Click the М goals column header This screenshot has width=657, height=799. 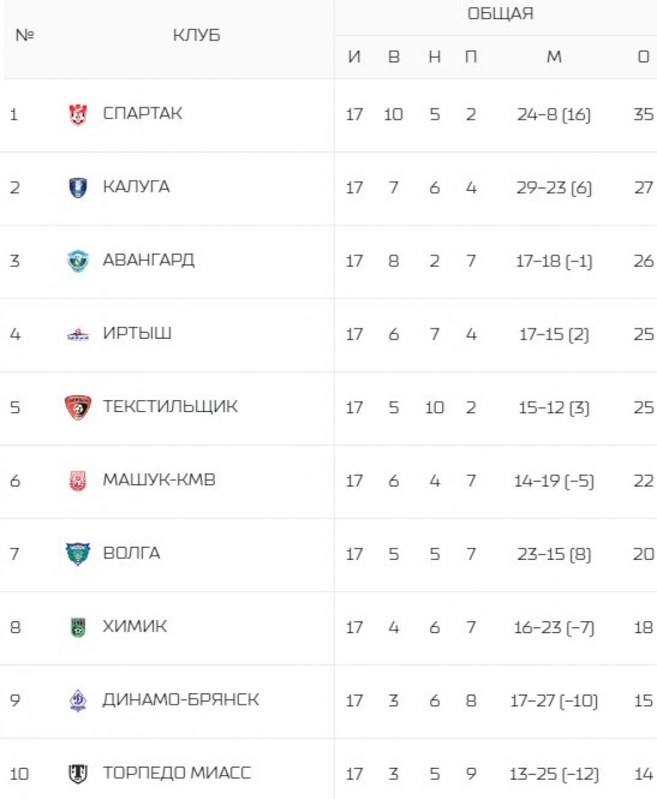point(554,57)
